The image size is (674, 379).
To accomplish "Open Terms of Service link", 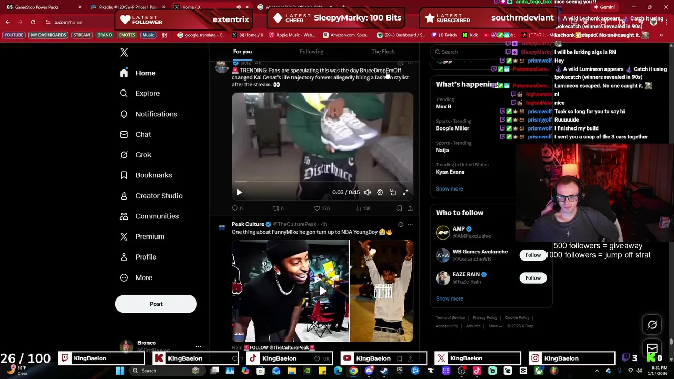I will [450, 318].
